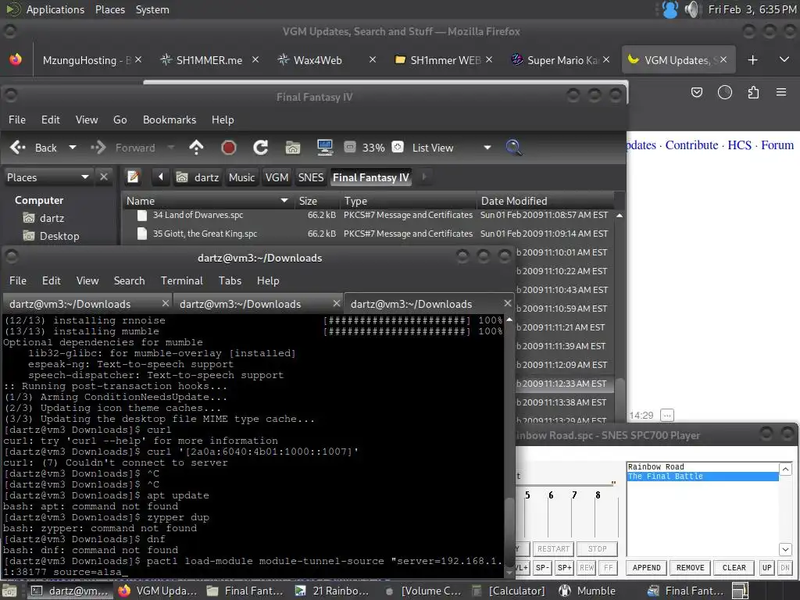Image resolution: width=800 pixels, height=600 pixels.
Task: Click the SNES path bar button
Action: point(311,177)
